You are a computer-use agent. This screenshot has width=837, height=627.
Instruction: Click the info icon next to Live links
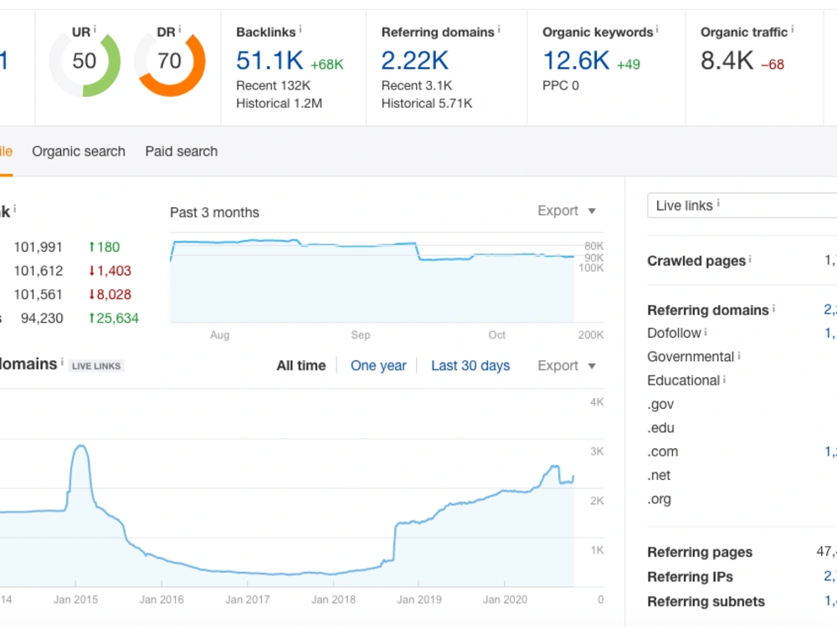coord(718,202)
